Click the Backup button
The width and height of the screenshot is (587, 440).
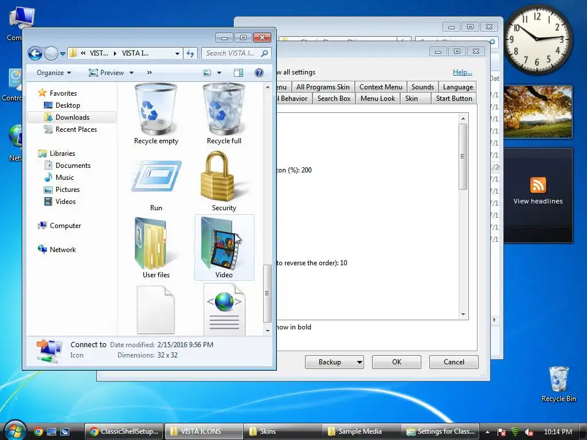tap(334, 362)
